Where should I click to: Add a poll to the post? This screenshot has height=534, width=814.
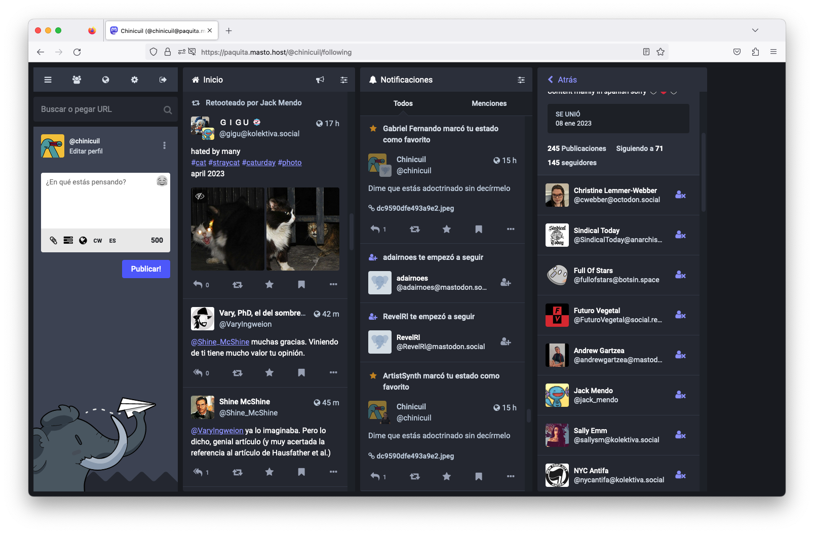[68, 240]
